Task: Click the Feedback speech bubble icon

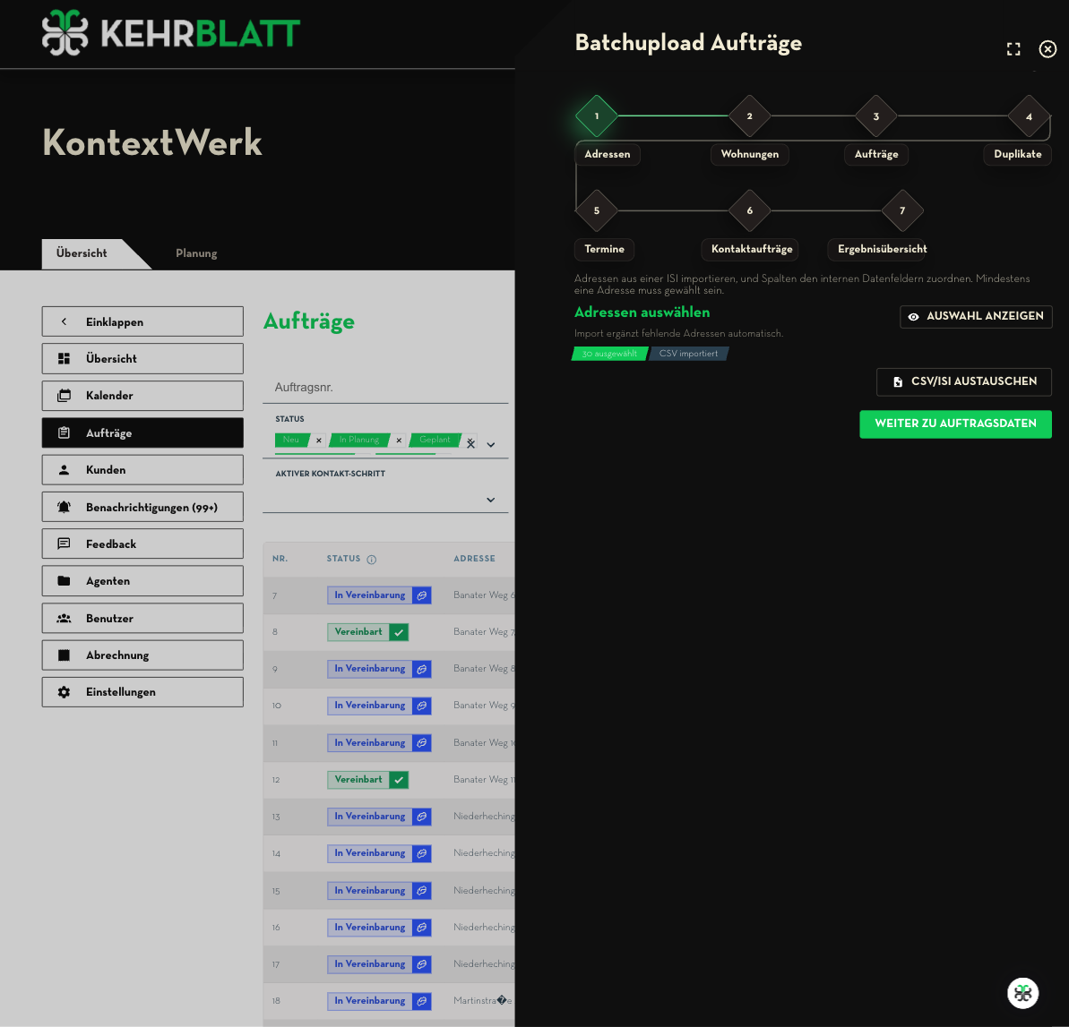Action: (x=64, y=543)
